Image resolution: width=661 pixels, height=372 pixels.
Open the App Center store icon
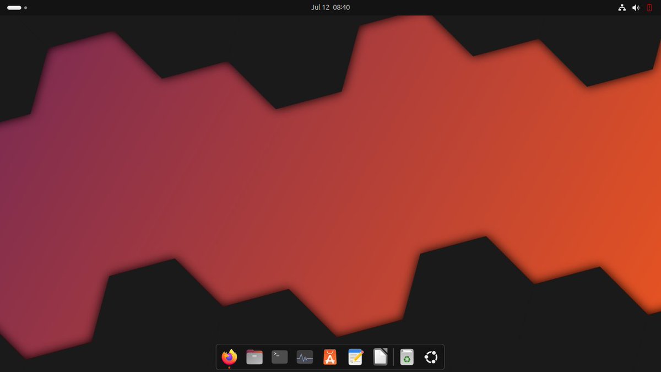(330, 357)
